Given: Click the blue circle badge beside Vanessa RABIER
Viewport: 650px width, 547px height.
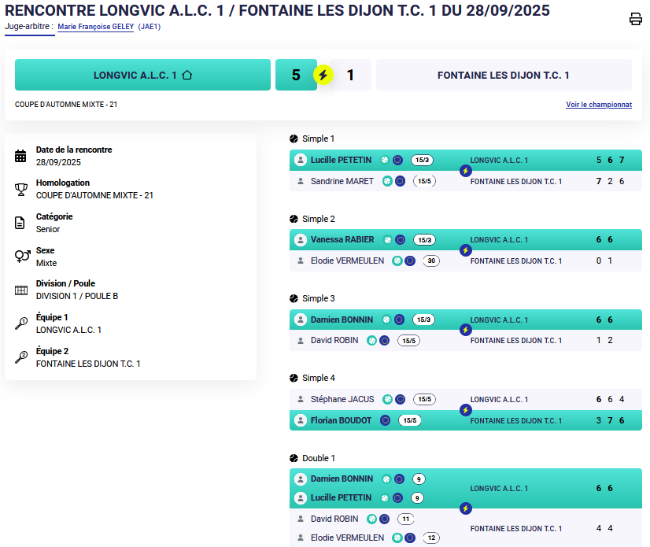Looking at the screenshot, I should click(400, 240).
